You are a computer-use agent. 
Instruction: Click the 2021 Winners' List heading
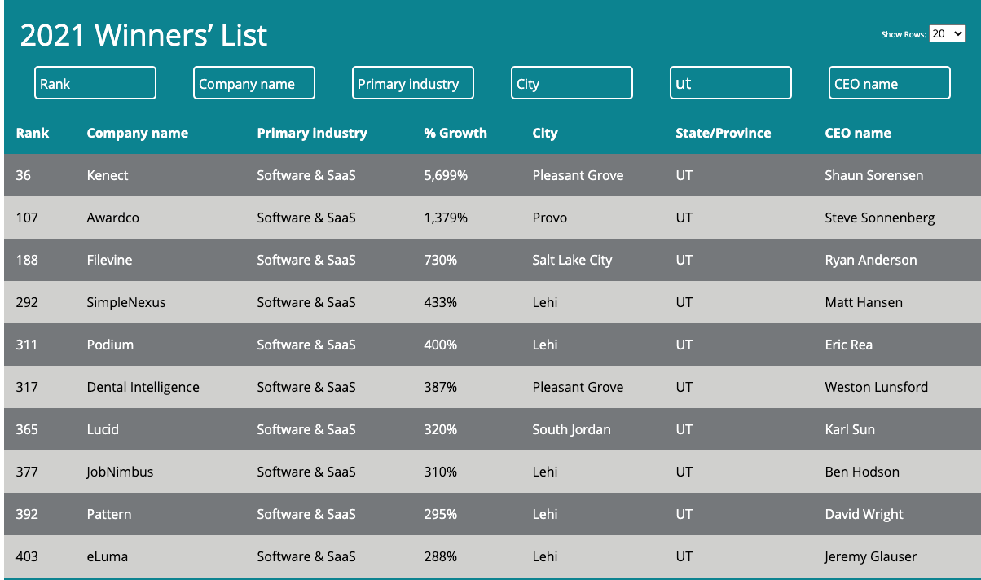click(x=143, y=35)
